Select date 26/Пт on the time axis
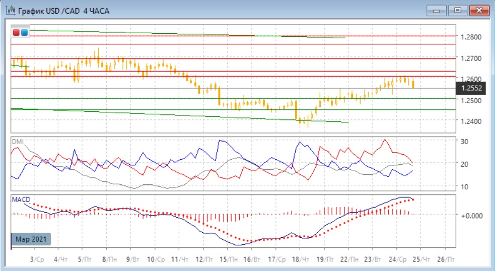 pyautogui.click(x=446, y=259)
